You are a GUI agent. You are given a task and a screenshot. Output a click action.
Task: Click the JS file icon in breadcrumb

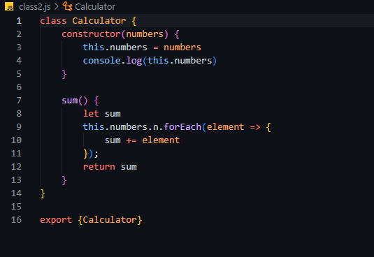tap(9, 7)
